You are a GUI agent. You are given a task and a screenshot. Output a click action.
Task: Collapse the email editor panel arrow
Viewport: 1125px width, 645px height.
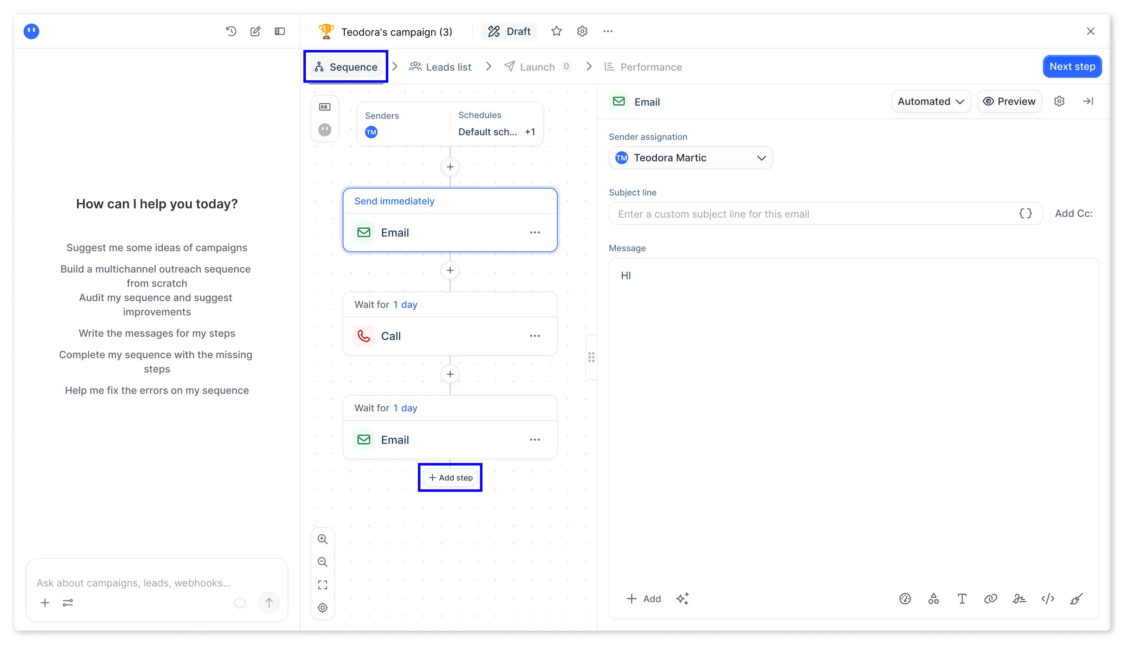(1088, 101)
